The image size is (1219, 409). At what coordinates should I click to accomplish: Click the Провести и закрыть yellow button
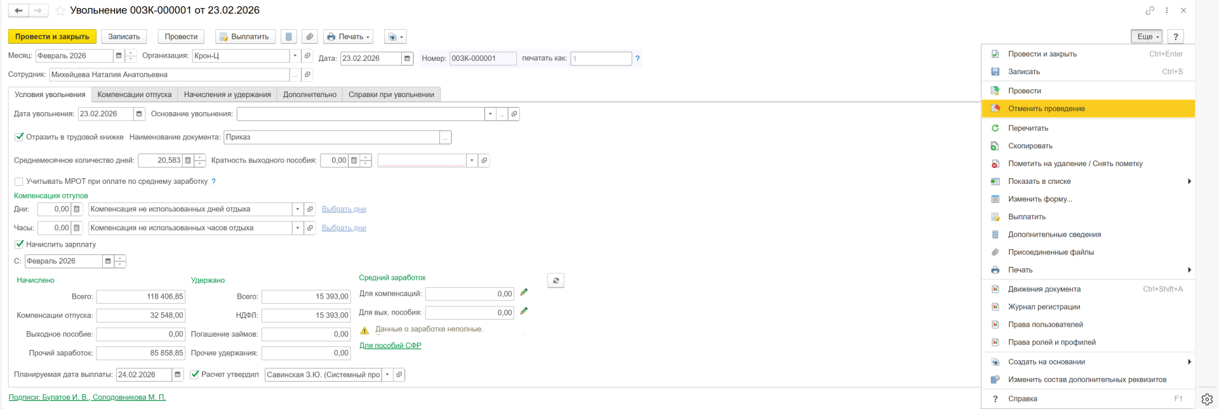pos(52,37)
